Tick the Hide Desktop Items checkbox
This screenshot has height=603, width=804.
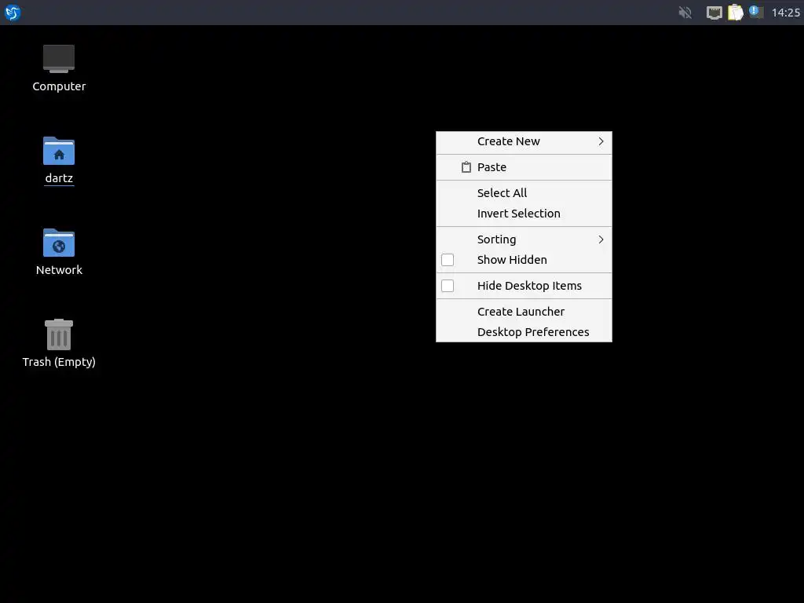coord(448,286)
